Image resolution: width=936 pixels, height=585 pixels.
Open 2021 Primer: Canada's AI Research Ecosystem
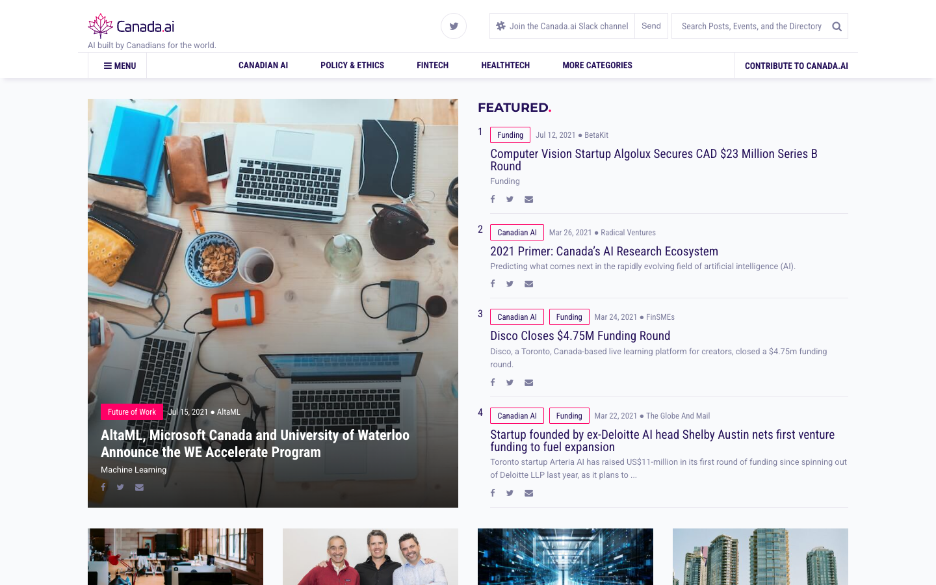point(604,252)
